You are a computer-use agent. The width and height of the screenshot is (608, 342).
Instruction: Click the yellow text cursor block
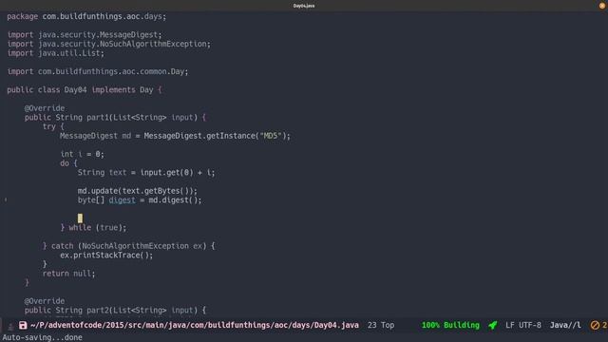click(80, 218)
